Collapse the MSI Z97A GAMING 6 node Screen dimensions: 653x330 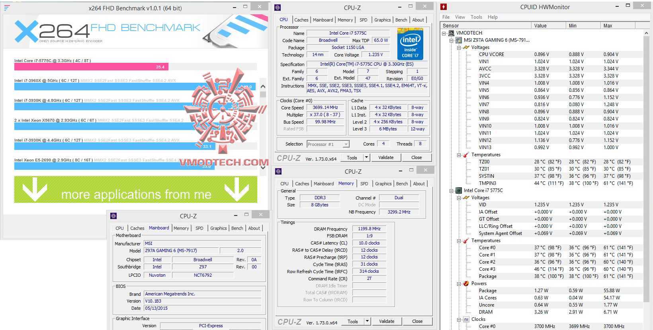click(x=452, y=41)
